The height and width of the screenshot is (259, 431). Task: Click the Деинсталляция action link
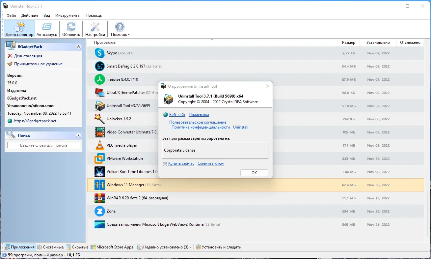click(28, 56)
